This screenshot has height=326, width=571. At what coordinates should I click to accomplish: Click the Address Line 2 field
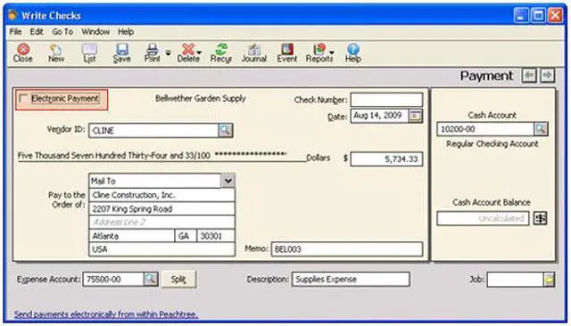tap(161, 222)
